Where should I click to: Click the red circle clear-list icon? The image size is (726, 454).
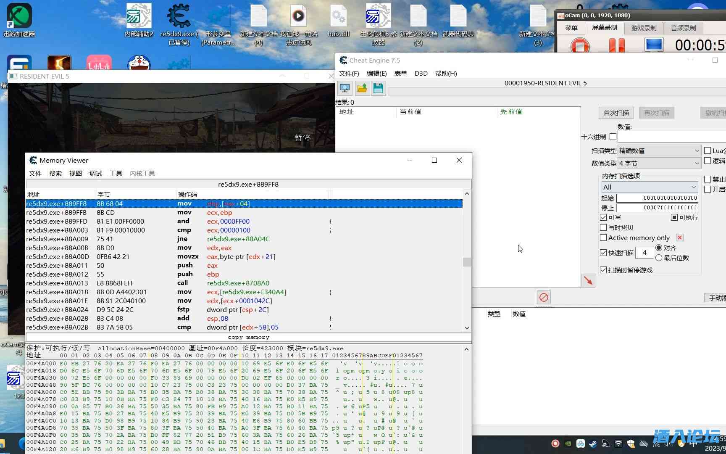(544, 298)
